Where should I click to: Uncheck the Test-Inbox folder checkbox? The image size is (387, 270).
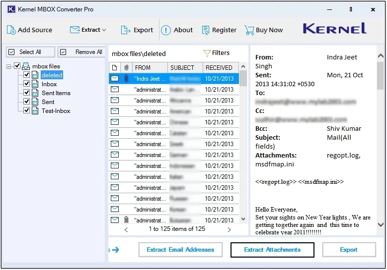(x=27, y=110)
